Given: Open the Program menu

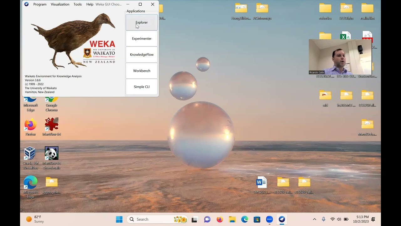Looking at the screenshot, I should coord(40,4).
